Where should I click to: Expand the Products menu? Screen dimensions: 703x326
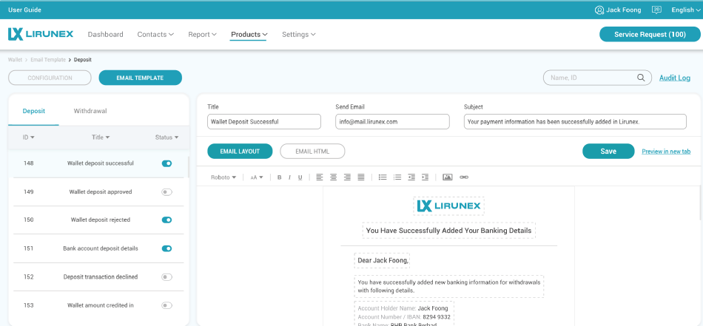(x=249, y=35)
